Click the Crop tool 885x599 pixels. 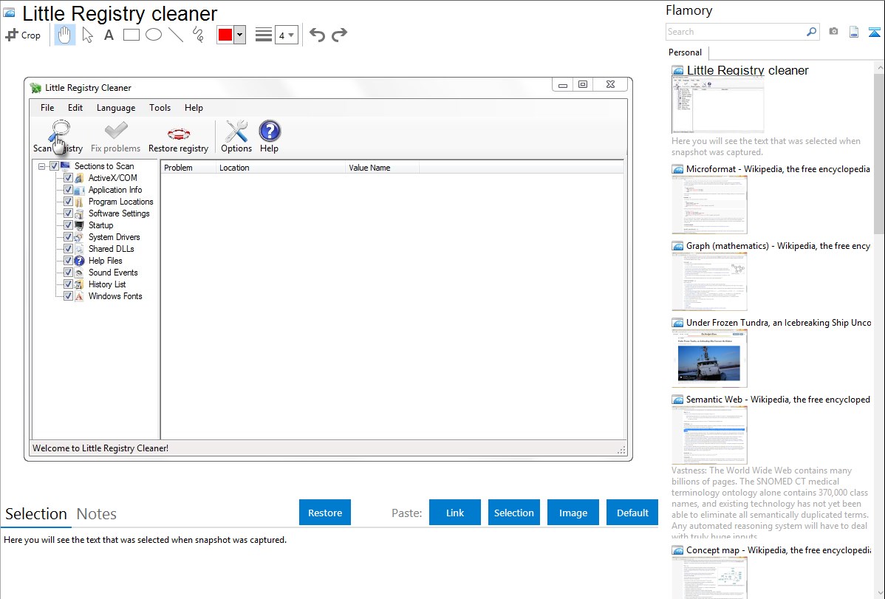pyautogui.click(x=24, y=35)
